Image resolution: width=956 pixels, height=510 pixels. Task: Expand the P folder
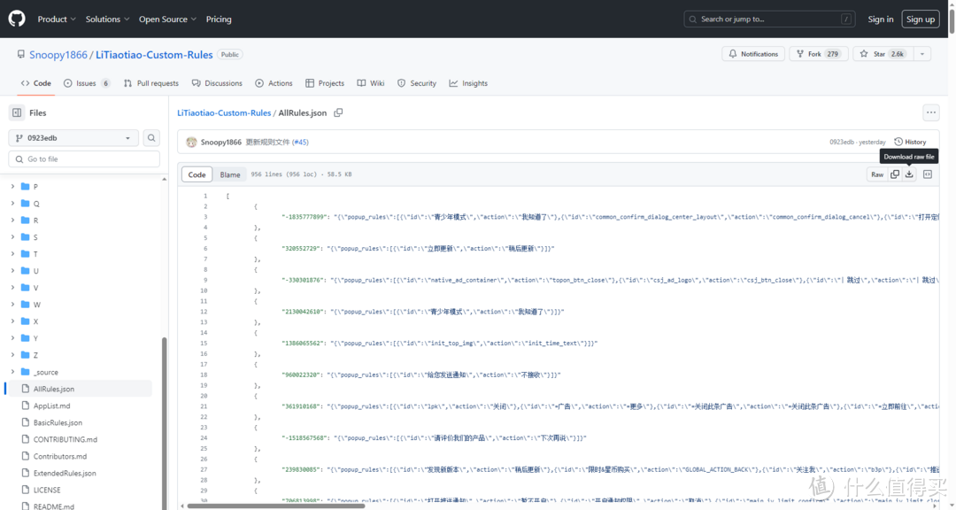click(x=12, y=187)
